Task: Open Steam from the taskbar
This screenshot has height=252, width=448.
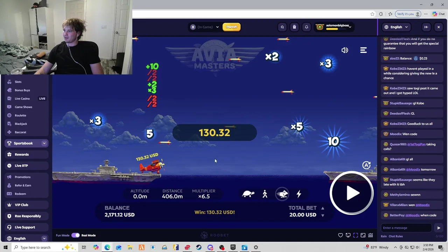Action: click(199, 247)
